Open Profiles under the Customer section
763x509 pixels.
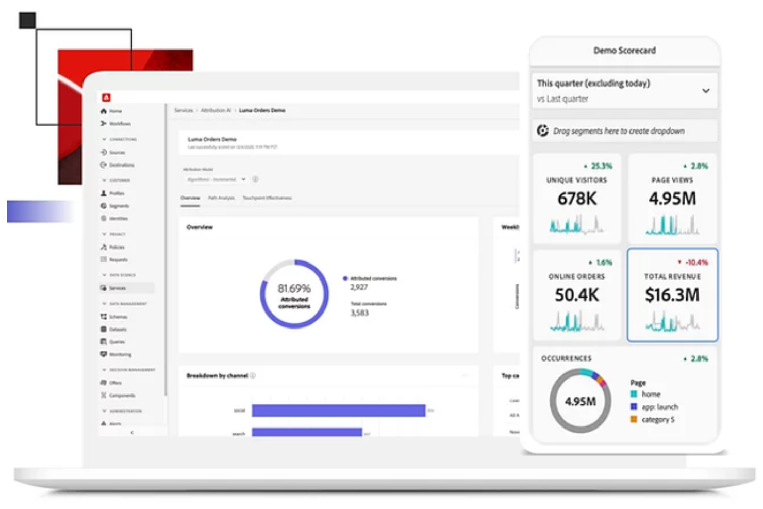116,193
